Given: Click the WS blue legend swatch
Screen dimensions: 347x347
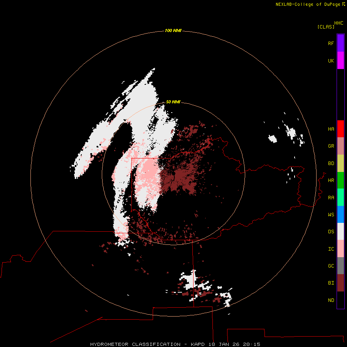Looking at the screenshot, I should (x=340, y=214).
